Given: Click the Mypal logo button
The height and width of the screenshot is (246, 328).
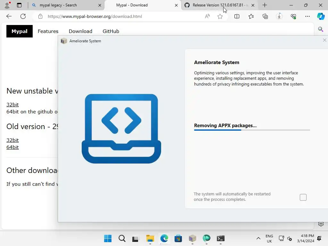Looking at the screenshot, I should pos(20,31).
